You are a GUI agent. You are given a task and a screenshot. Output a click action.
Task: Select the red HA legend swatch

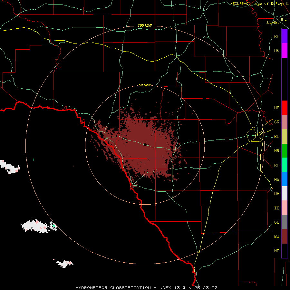(285, 108)
